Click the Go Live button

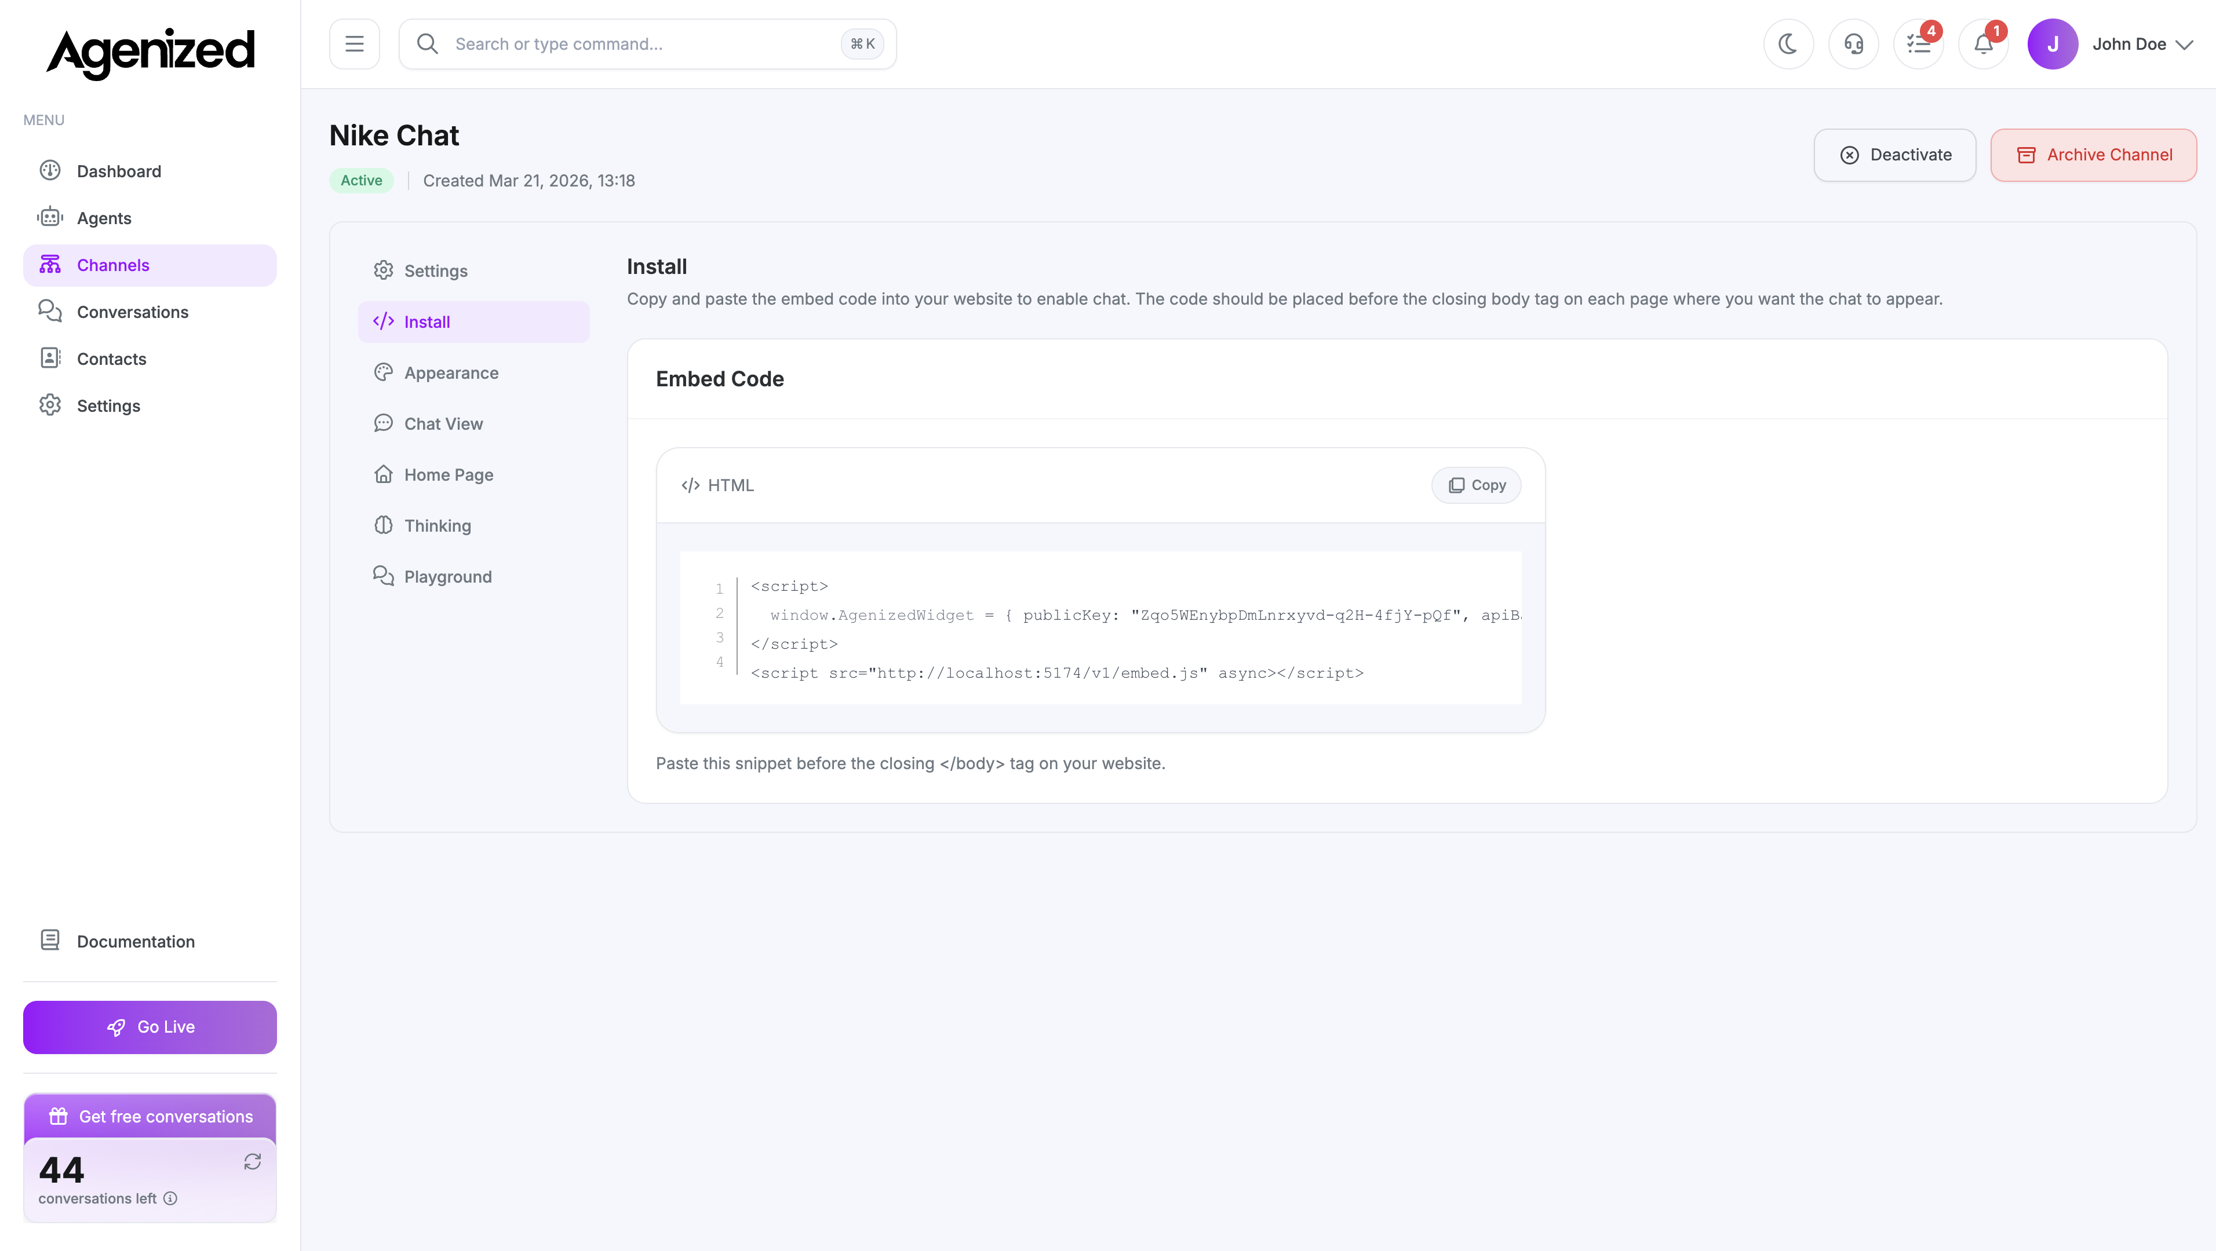(x=150, y=1027)
